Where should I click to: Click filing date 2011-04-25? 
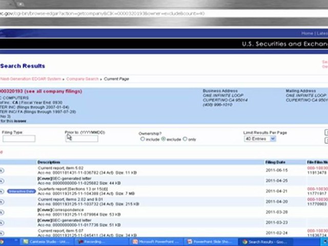point(277,181)
